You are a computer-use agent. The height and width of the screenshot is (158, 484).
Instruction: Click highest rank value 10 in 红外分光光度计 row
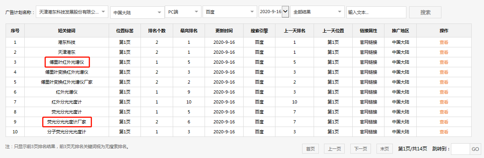tap(189, 102)
